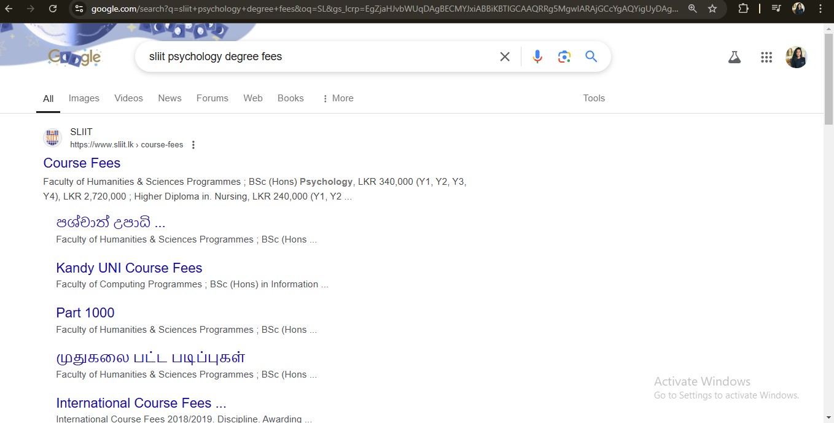
Task: Open the search Tools button
Action: (x=594, y=98)
